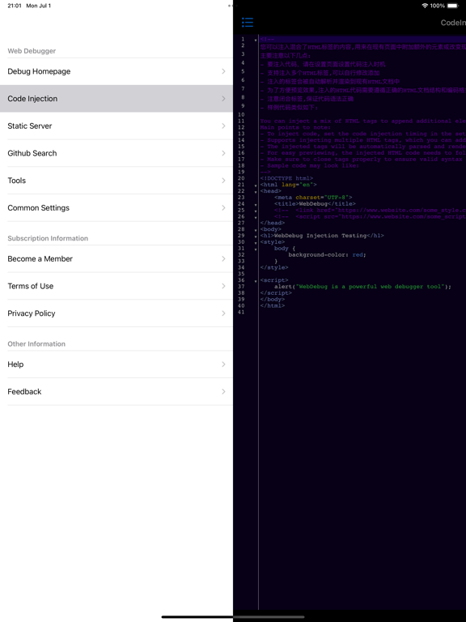466x622 pixels.
Task: Click the Subscription Information header
Action: 48,238
